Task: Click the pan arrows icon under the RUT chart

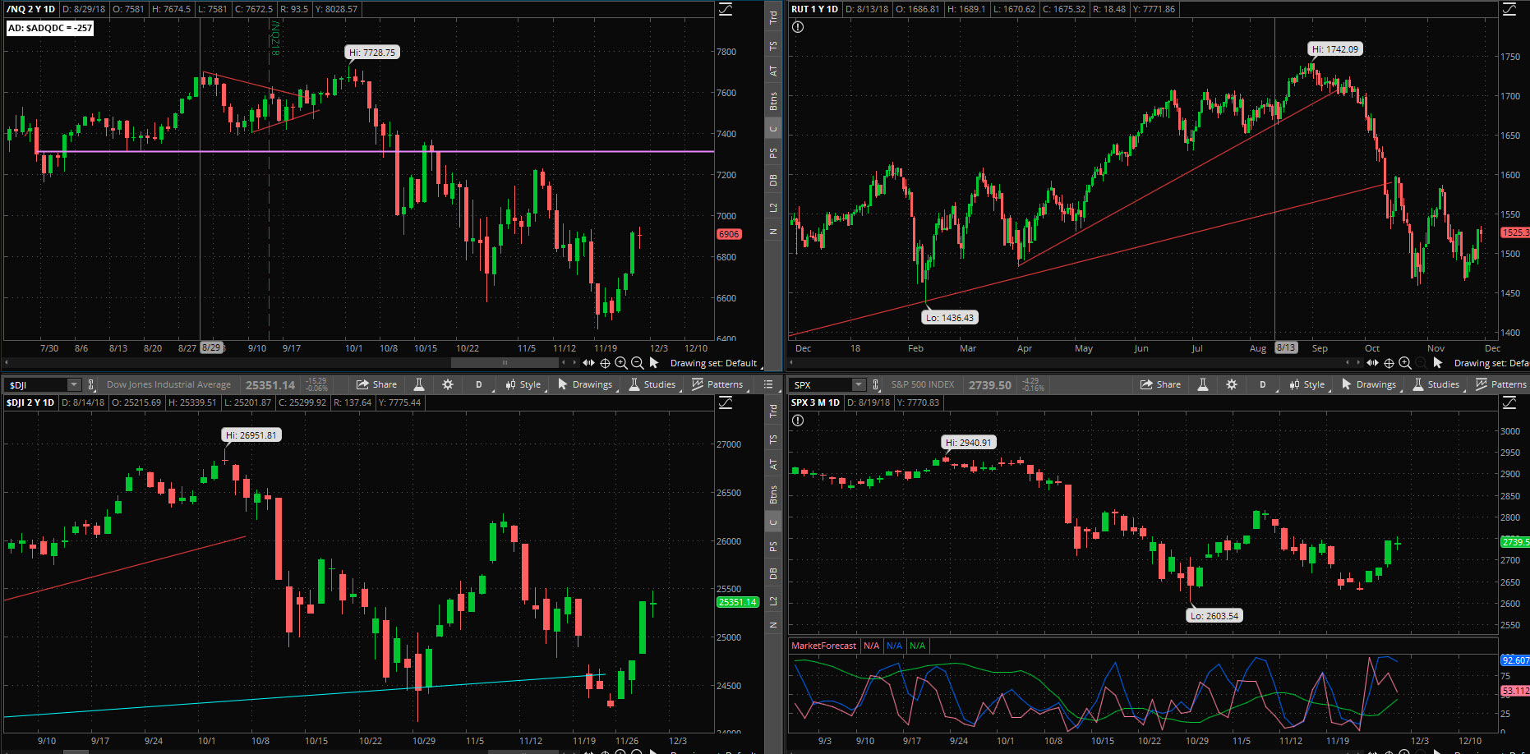Action: point(1372,363)
